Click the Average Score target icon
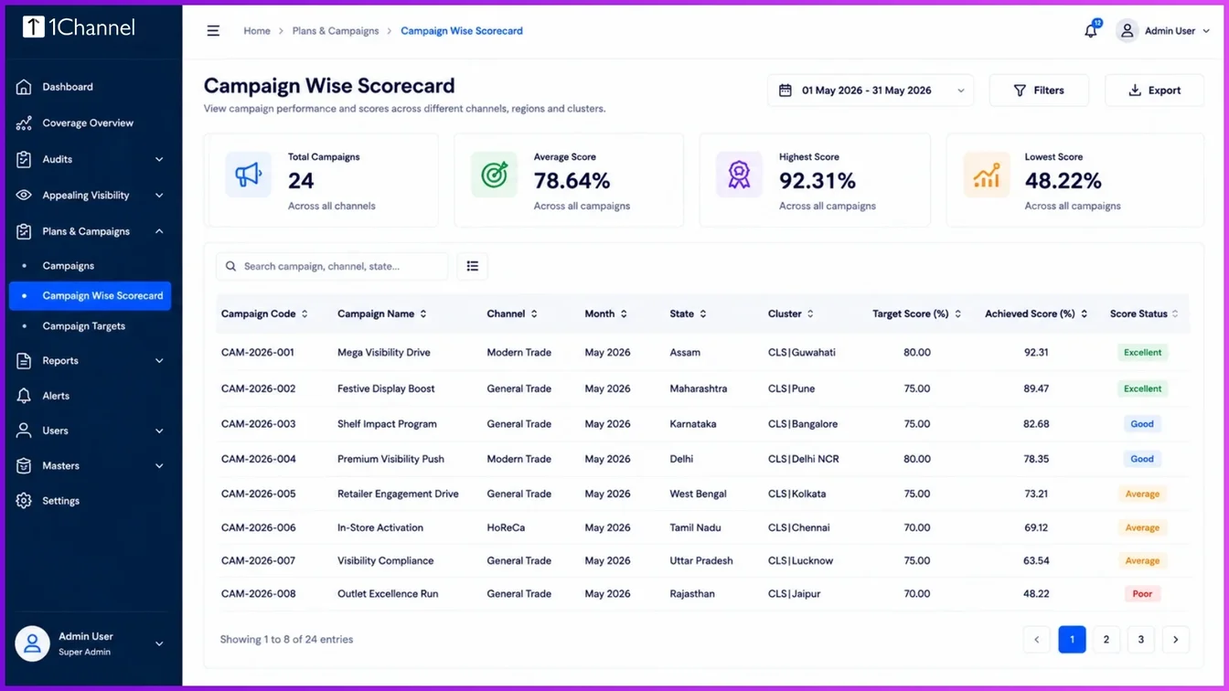Viewport: 1229px width, 691px height. pos(494,175)
